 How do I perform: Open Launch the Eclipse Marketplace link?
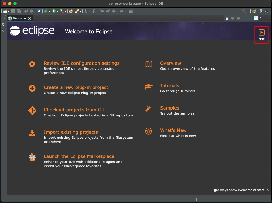pos(79,156)
